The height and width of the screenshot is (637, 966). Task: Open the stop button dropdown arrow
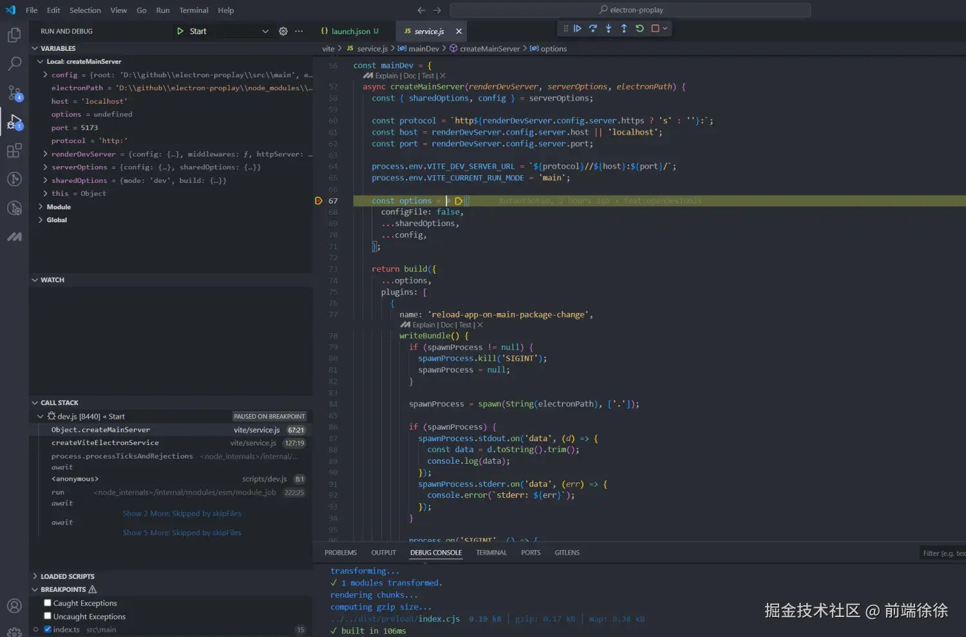pos(665,28)
